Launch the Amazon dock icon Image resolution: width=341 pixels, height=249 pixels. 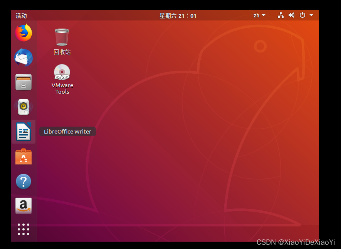(24, 206)
